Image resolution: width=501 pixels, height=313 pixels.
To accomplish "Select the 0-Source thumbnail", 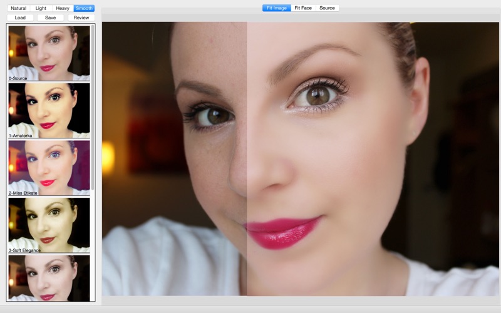I will point(49,53).
